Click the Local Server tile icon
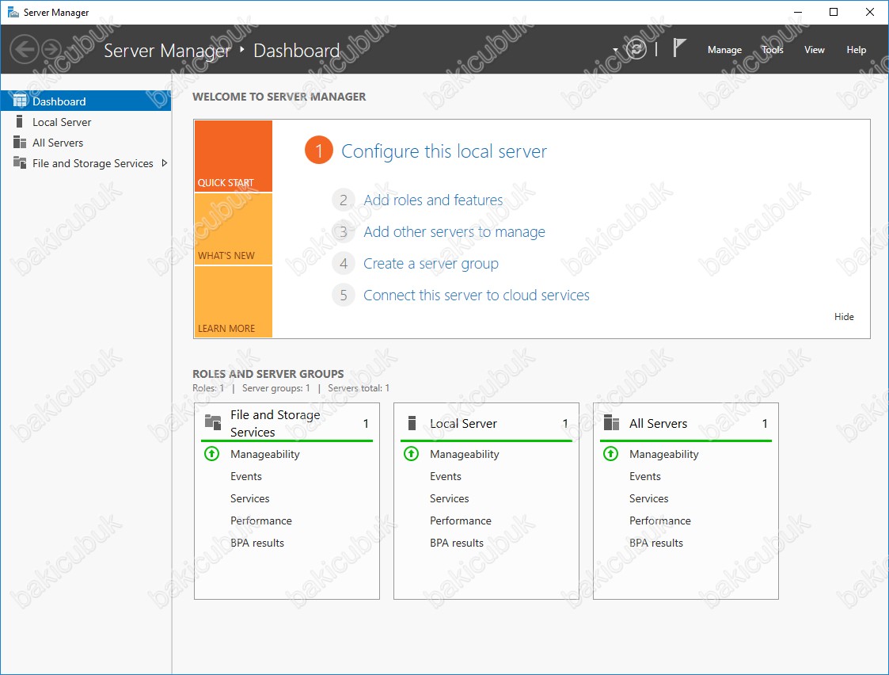Viewport: 889px width, 675px height. tap(411, 423)
